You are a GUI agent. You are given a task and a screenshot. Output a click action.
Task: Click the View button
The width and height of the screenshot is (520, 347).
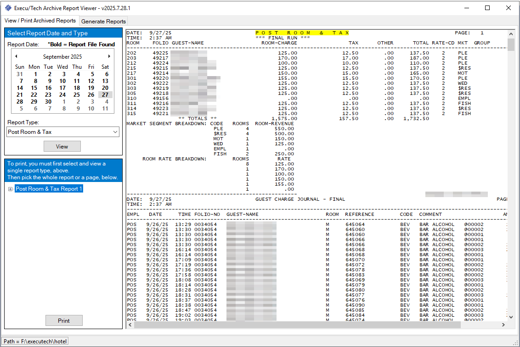62,146
